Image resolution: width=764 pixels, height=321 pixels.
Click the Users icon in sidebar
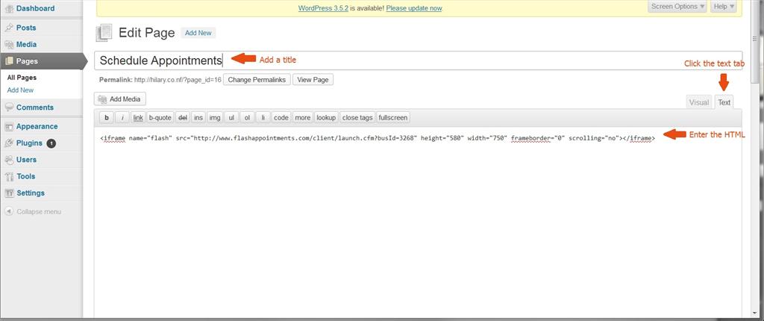(9, 160)
